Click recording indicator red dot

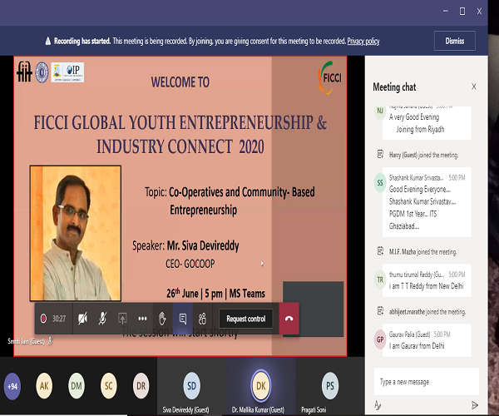(43, 319)
